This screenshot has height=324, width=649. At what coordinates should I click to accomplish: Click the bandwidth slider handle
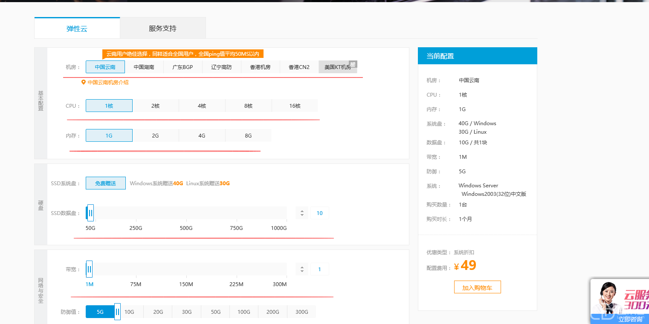pos(89,269)
